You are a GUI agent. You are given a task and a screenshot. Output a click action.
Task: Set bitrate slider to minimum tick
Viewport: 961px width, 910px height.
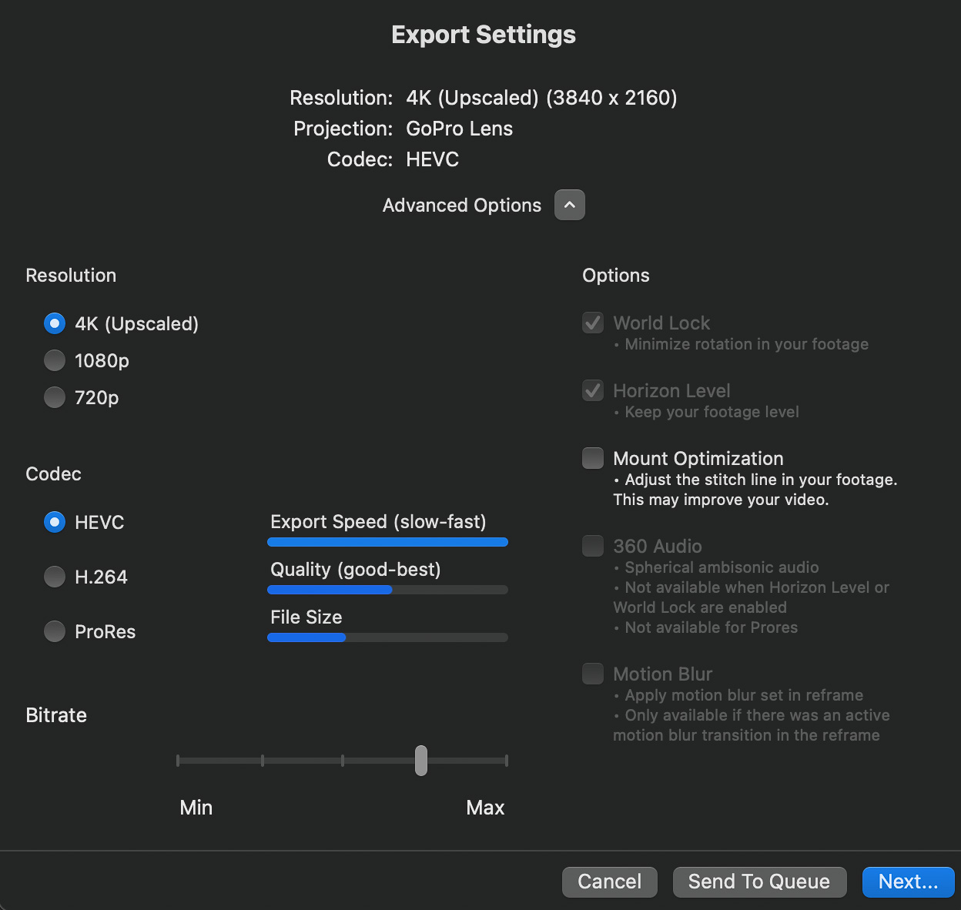tap(178, 761)
